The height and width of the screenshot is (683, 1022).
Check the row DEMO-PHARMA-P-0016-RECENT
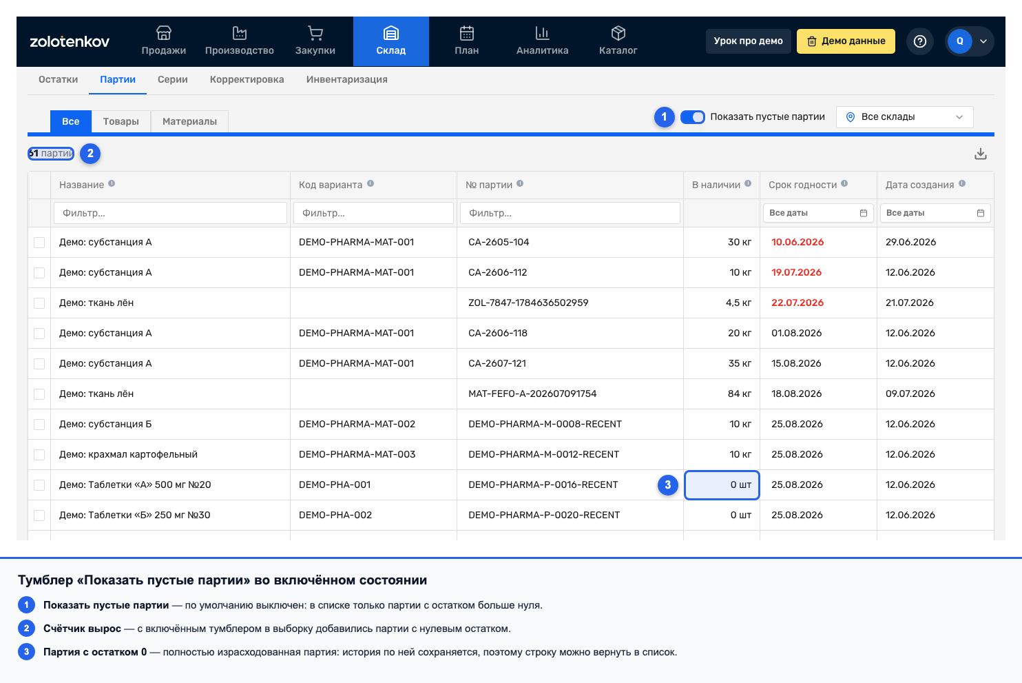pos(39,485)
